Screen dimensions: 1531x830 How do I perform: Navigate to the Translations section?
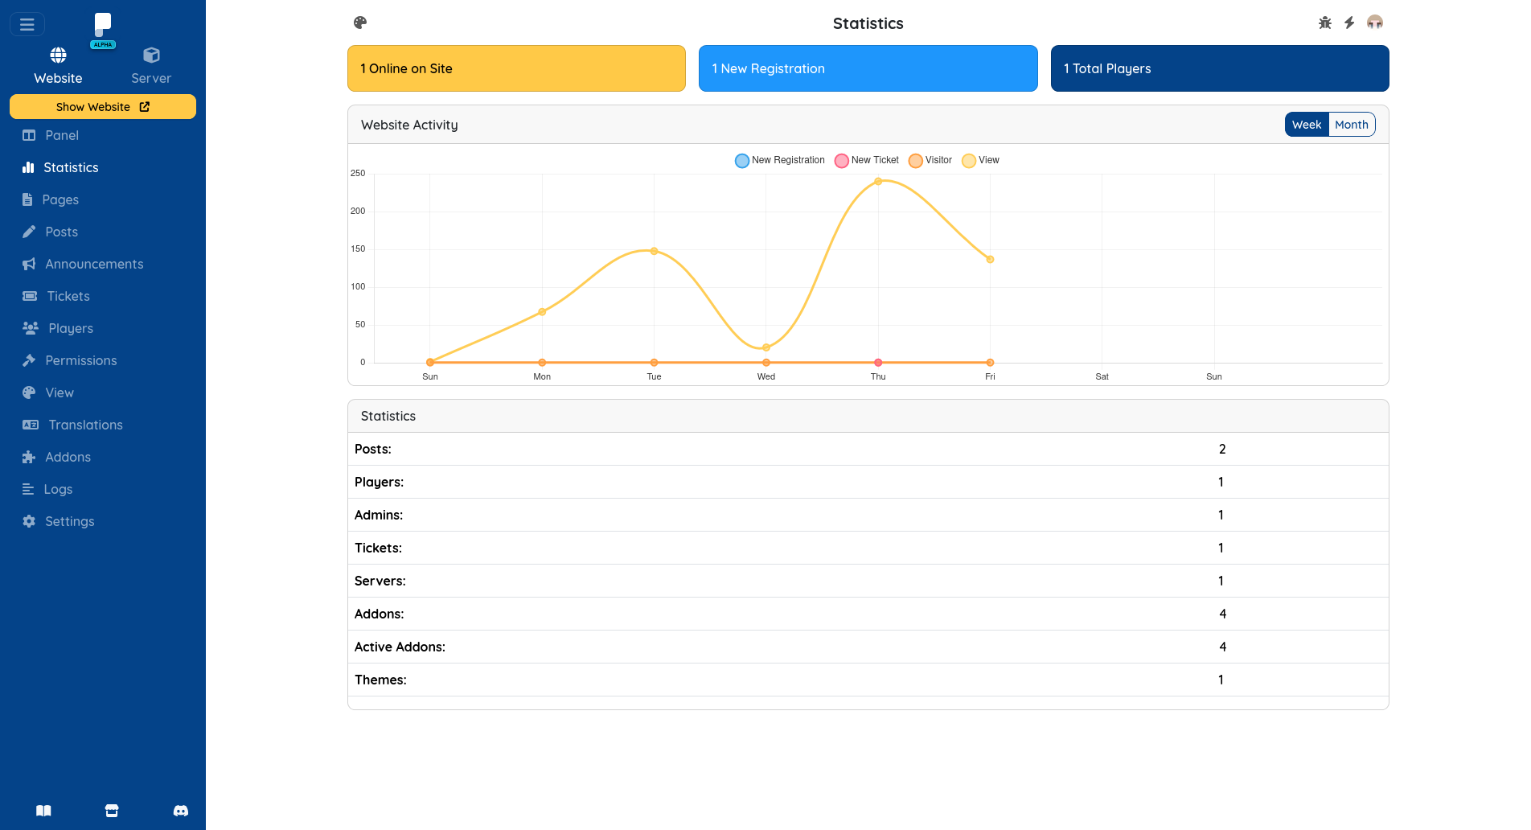[x=84, y=425]
